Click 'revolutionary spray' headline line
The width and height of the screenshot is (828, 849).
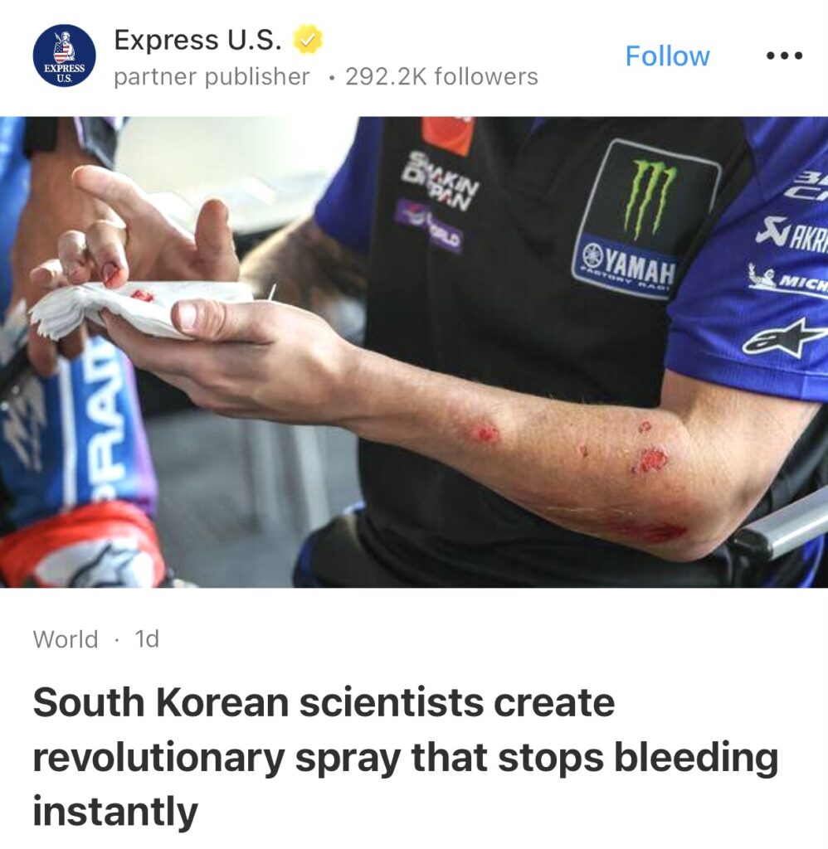coord(218,758)
